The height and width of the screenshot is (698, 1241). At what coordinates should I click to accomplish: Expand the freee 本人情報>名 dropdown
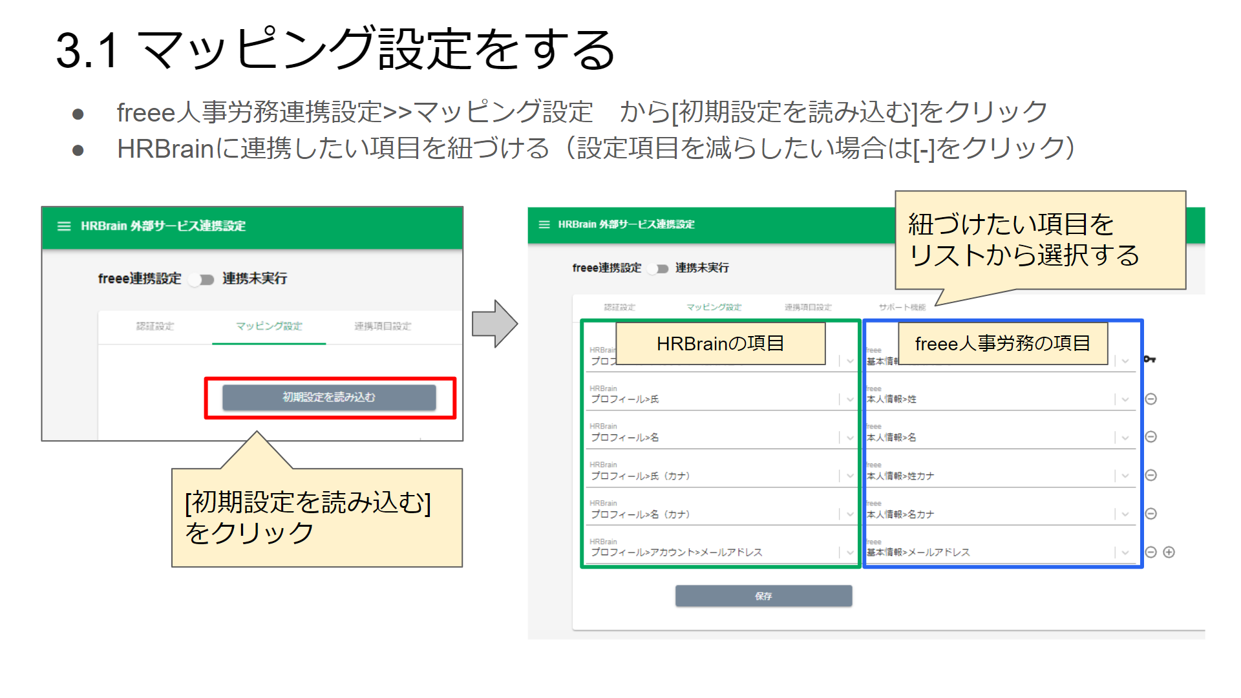click(1125, 438)
